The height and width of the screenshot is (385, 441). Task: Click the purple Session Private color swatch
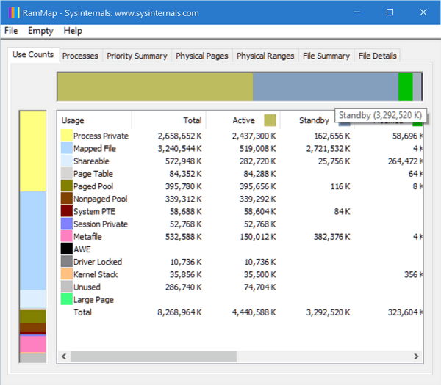(x=67, y=224)
